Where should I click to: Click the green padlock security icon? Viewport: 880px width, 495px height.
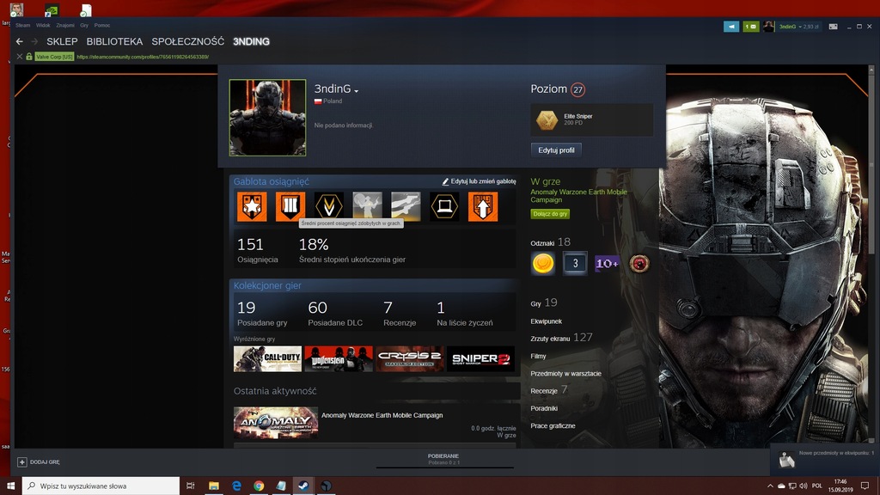[29, 57]
